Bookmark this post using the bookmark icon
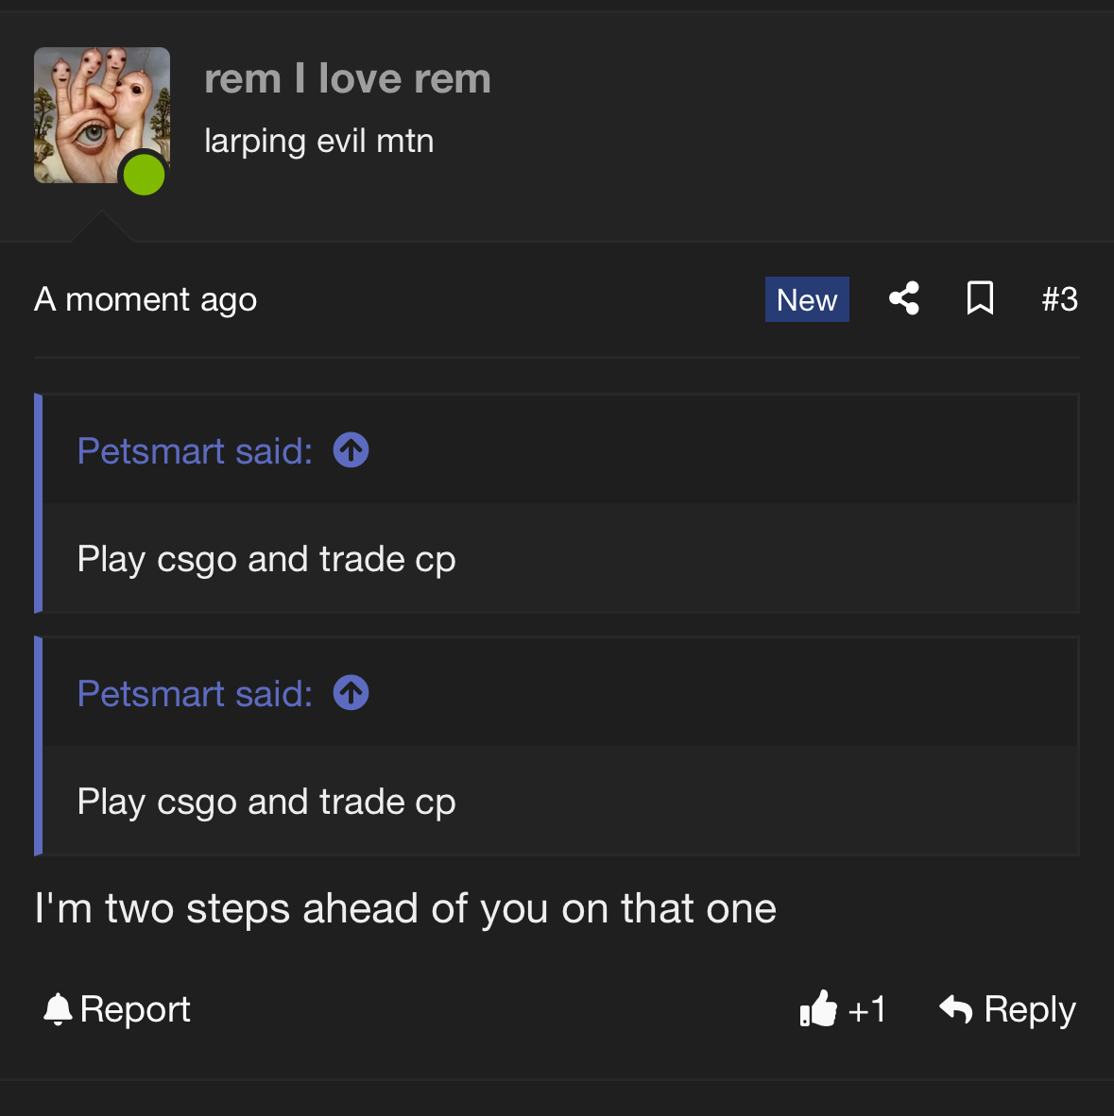The height and width of the screenshot is (1116, 1114). tap(980, 299)
